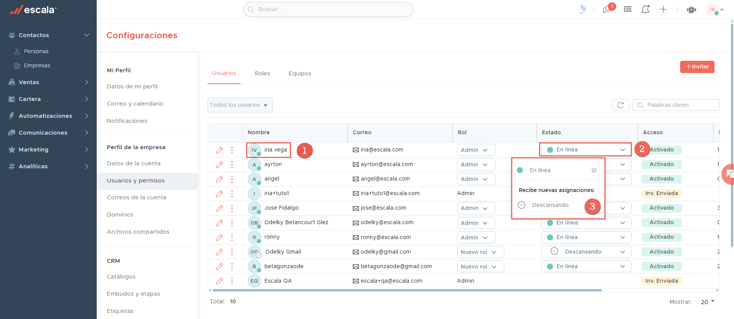734x319 pixels.
Task: Edit user Jose Fidalgo with pencil icon
Action: coord(219,208)
